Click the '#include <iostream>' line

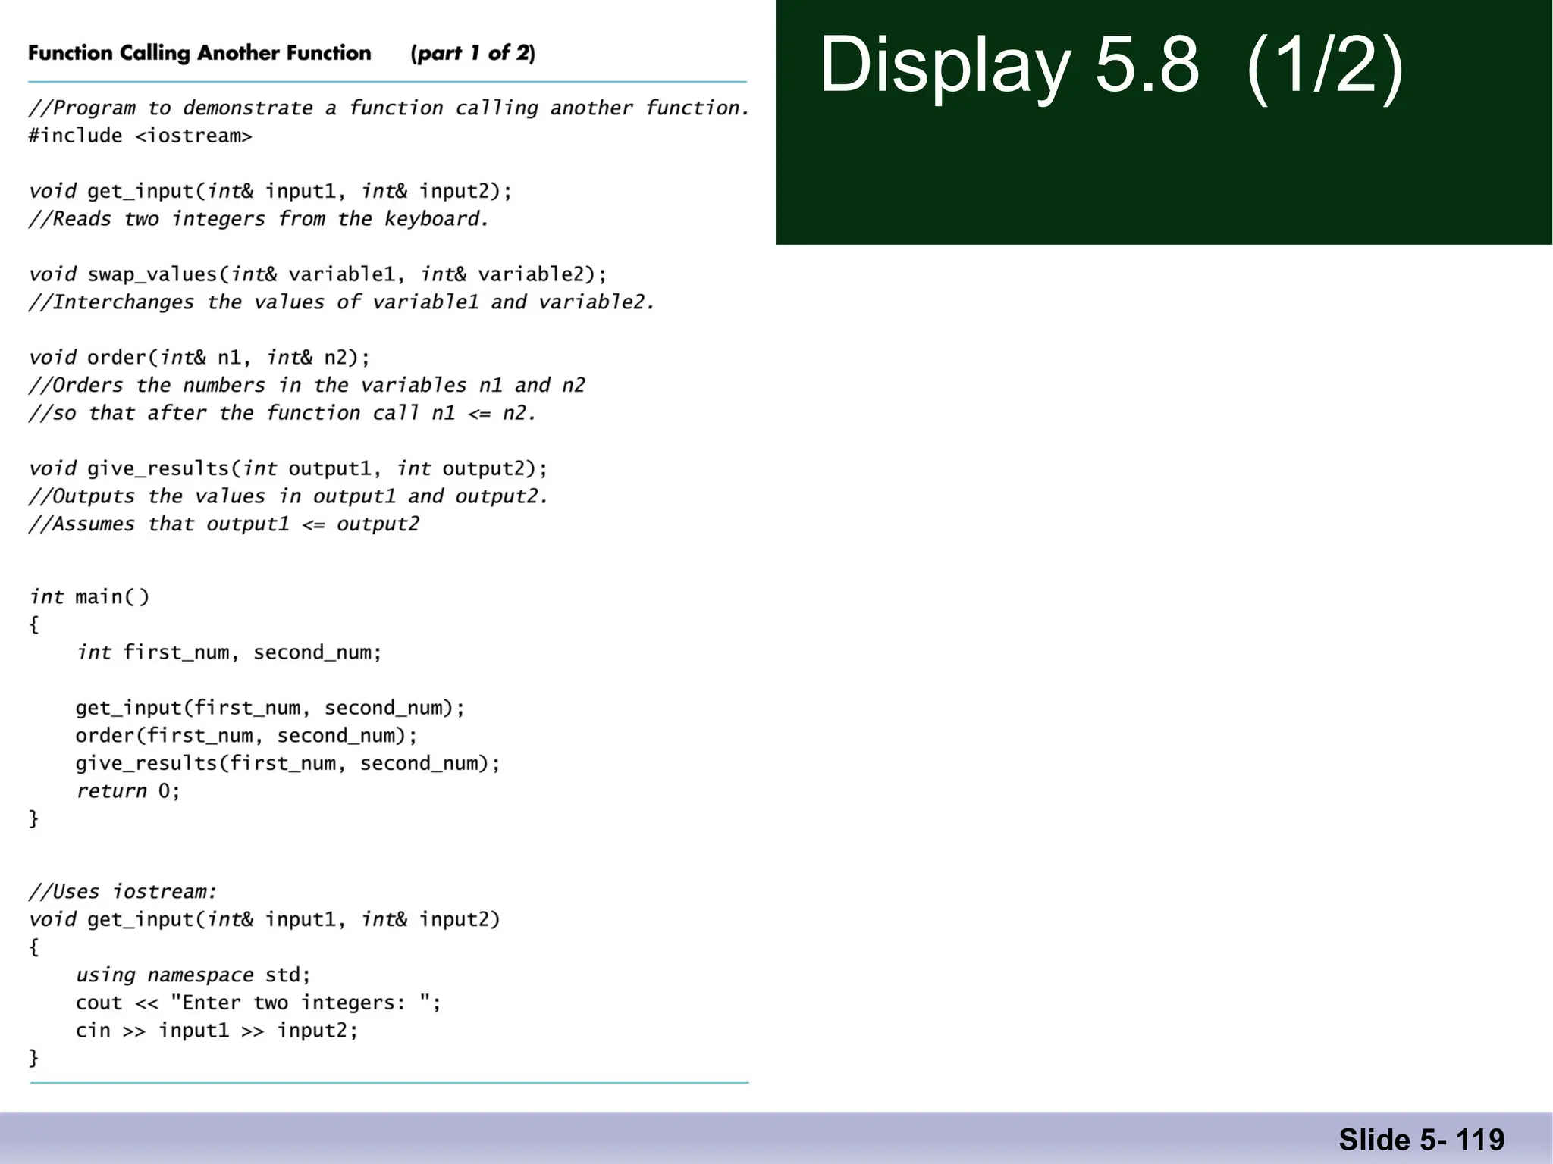pos(140,136)
